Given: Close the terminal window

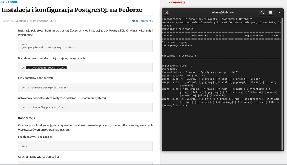Looking at the screenshot, I should tap(280, 13).
